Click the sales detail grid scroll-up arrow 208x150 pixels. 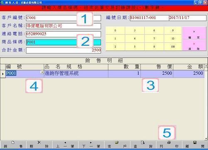point(206,66)
